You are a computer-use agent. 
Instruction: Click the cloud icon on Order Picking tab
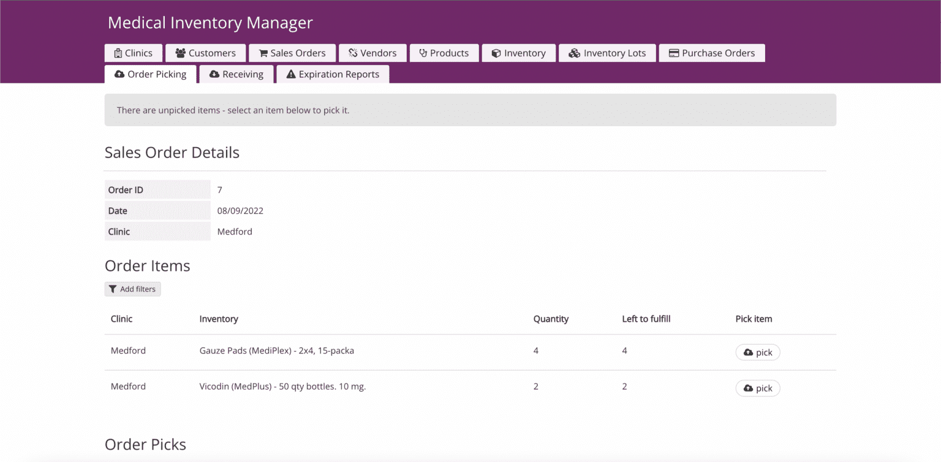click(x=120, y=74)
